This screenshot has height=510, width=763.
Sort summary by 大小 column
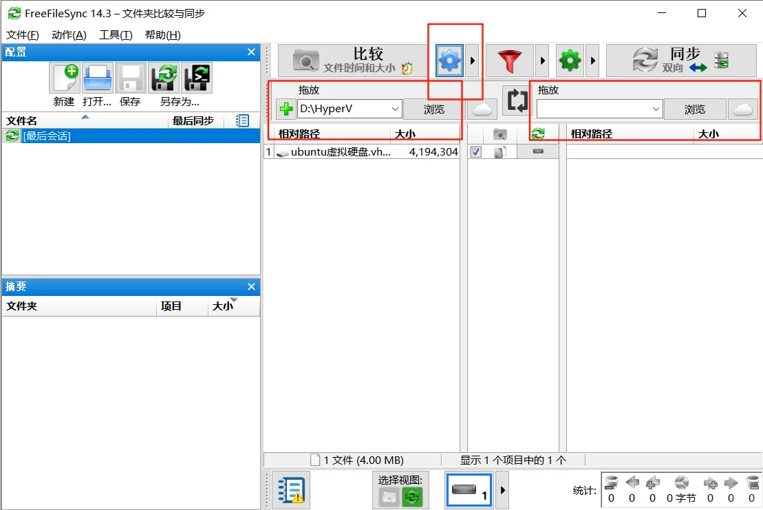point(234,306)
